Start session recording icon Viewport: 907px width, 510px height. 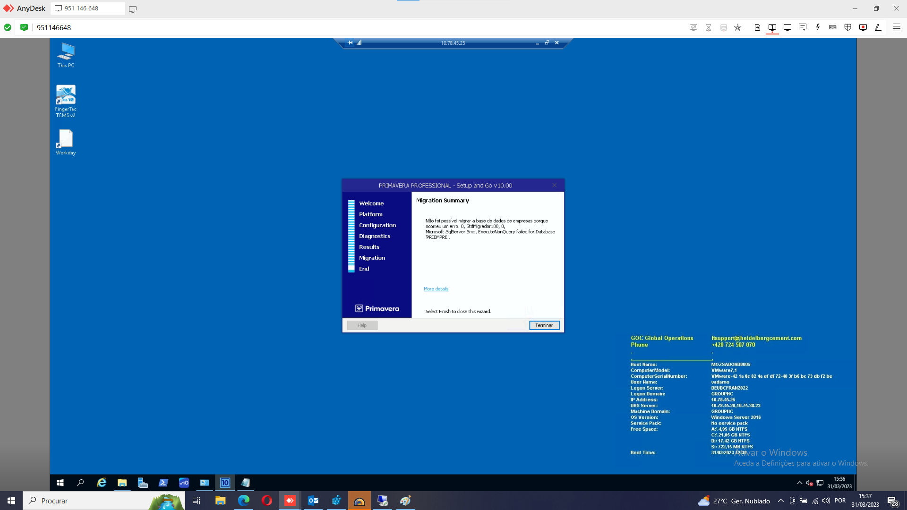863,27
